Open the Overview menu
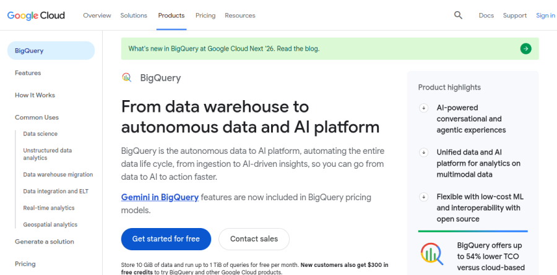The height and width of the screenshot is (275, 557). 97,15
